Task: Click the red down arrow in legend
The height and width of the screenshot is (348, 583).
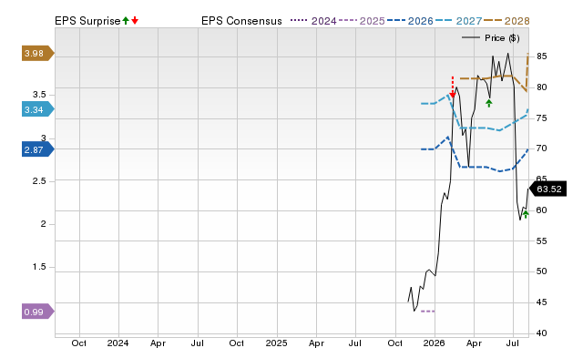Action: (135, 20)
